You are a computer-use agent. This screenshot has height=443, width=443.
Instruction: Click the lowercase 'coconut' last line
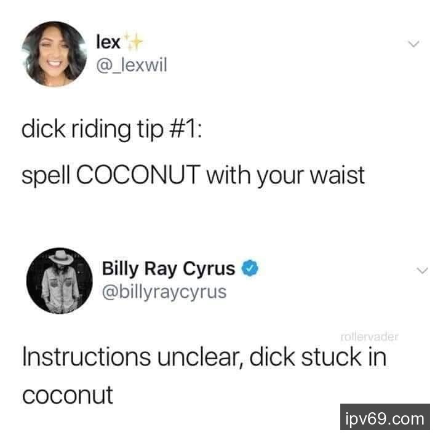click(x=68, y=395)
